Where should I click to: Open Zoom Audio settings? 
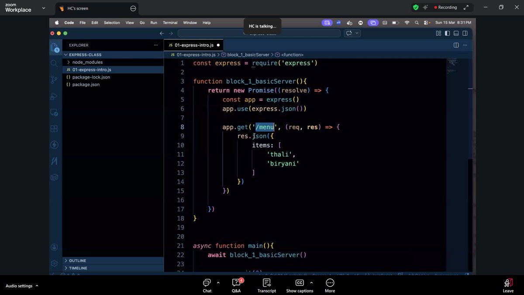click(19, 286)
